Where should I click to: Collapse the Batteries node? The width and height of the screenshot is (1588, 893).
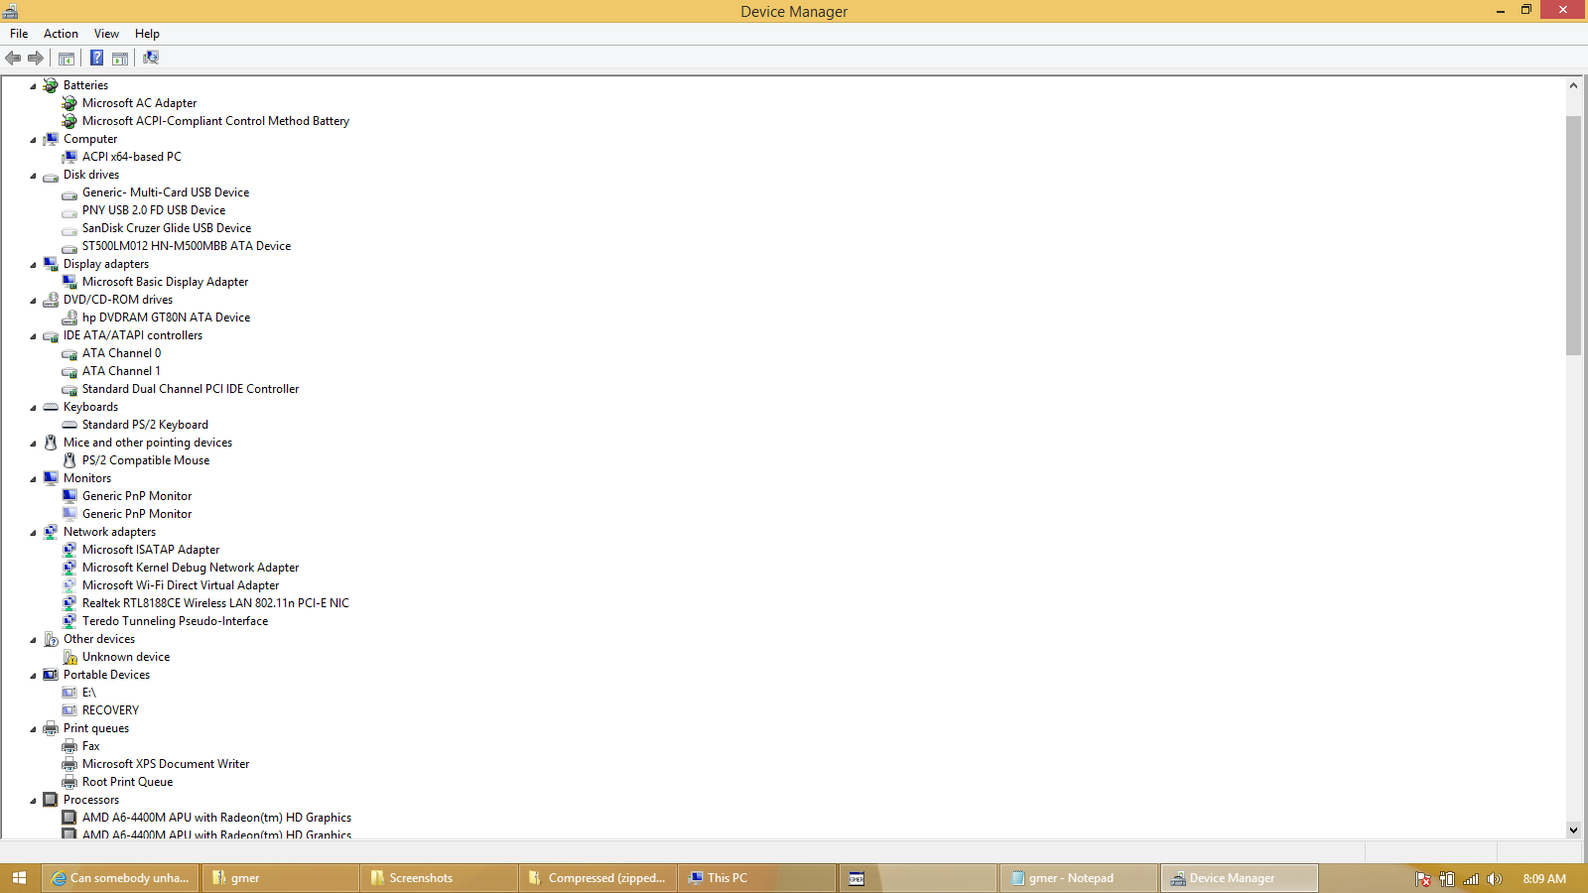[33, 86]
